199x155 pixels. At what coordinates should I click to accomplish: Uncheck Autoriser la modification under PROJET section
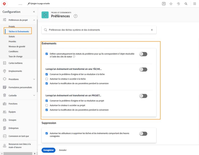(47, 110)
